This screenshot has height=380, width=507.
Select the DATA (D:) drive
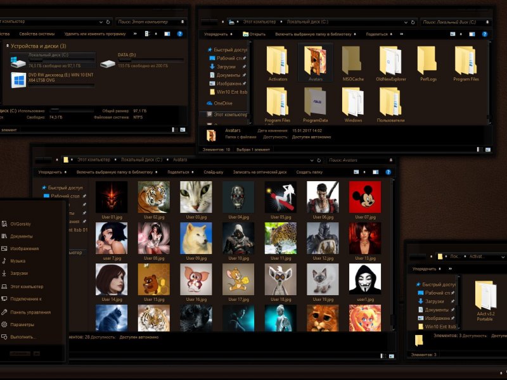click(x=142, y=60)
